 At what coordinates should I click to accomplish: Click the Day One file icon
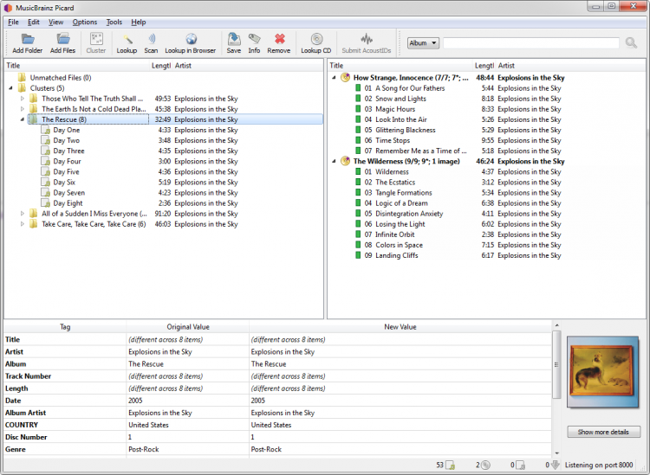(46, 130)
